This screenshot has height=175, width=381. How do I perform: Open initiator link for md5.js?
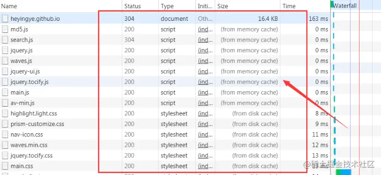[205, 30]
